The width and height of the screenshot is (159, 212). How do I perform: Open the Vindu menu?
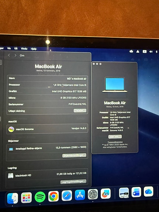tap(24, 49)
